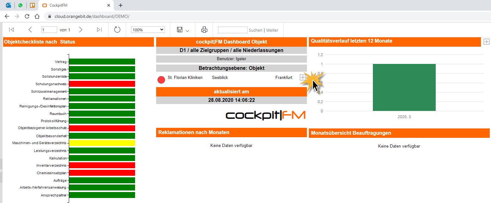Click the save/export disk icon
491x203 pixels.
180,30
